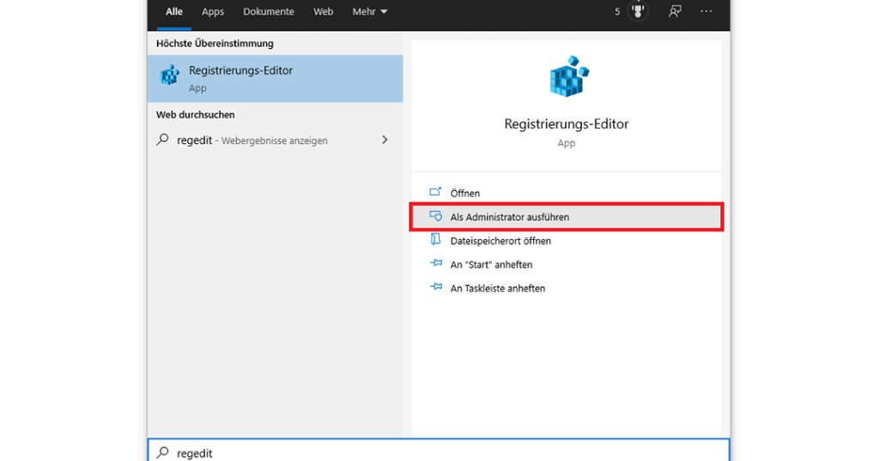The width and height of the screenshot is (879, 461).
Task: Click the Registrierungs-Editor cube icon in best match
Action: pos(169,76)
